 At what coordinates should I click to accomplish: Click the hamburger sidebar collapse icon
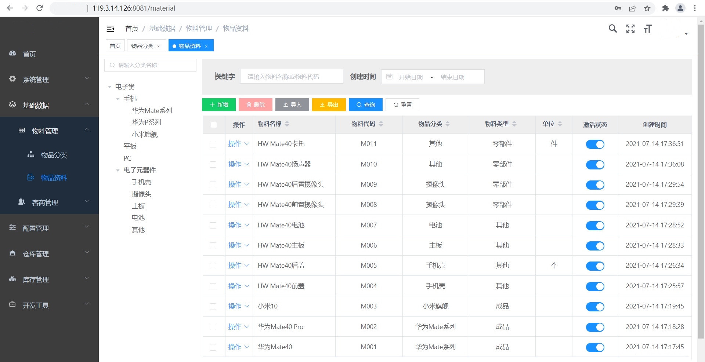click(110, 29)
